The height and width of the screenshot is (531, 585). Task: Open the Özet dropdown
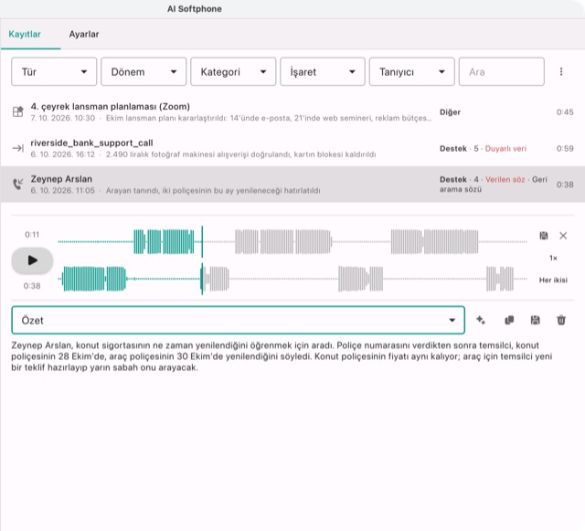click(238, 320)
